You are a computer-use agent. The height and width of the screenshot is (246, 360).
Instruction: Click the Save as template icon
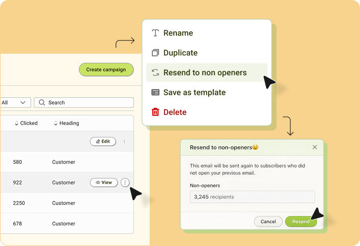coord(155,93)
